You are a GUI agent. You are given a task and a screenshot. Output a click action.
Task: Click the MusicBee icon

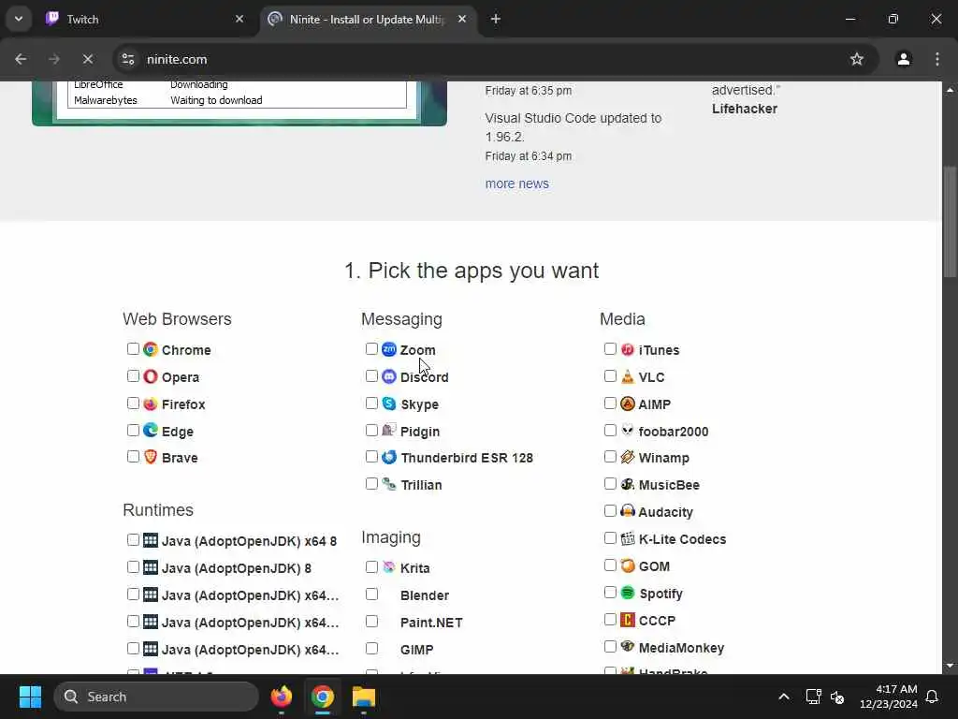coord(628,484)
